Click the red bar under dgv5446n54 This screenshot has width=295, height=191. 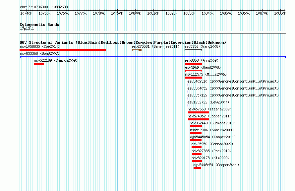pos(197,168)
